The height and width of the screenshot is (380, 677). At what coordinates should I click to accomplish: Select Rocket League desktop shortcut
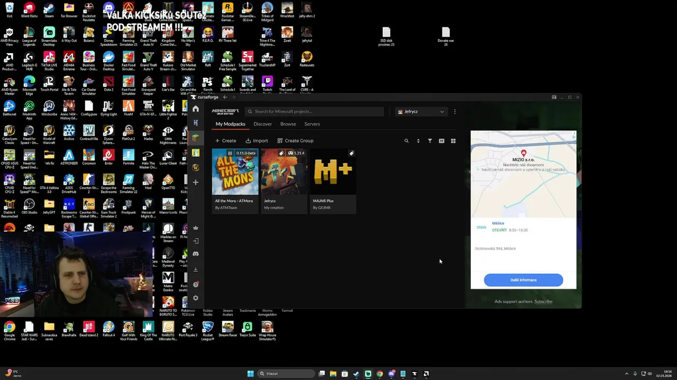coord(208,331)
